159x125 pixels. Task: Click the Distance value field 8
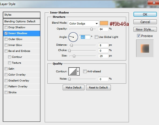(x=103, y=45)
